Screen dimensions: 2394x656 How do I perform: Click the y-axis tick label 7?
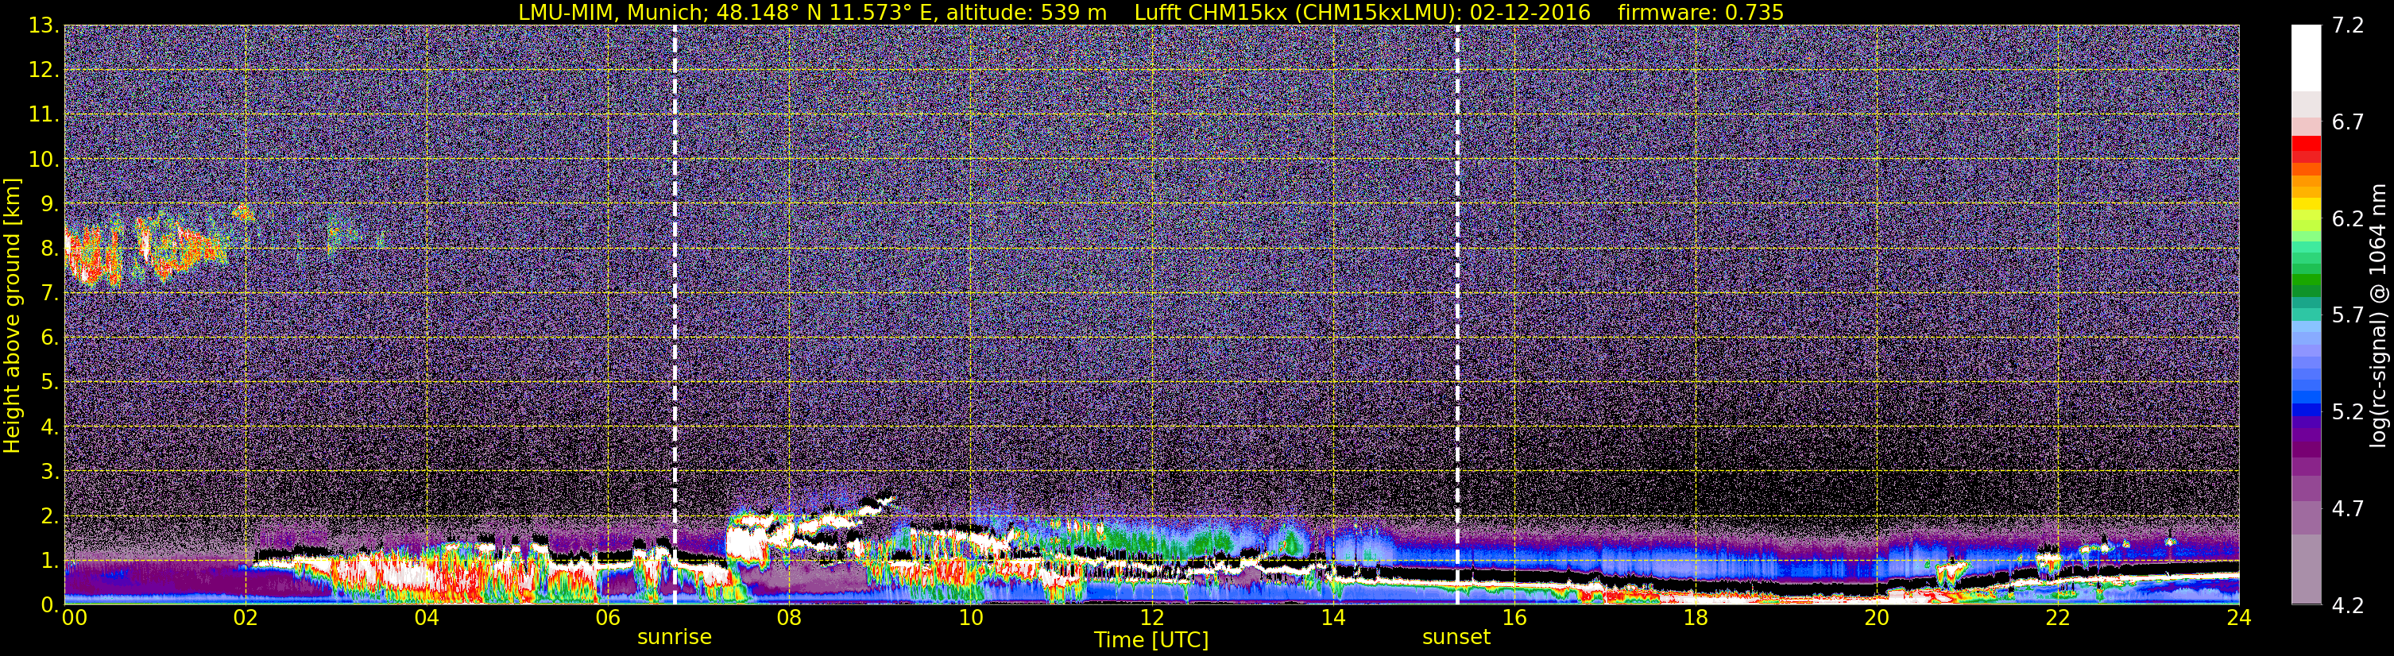[x=50, y=294]
